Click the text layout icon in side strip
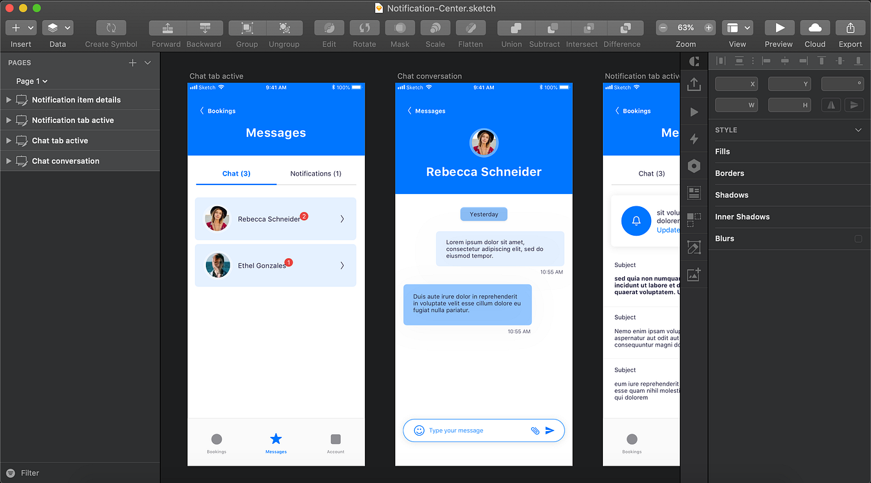The image size is (871, 483). click(694, 193)
